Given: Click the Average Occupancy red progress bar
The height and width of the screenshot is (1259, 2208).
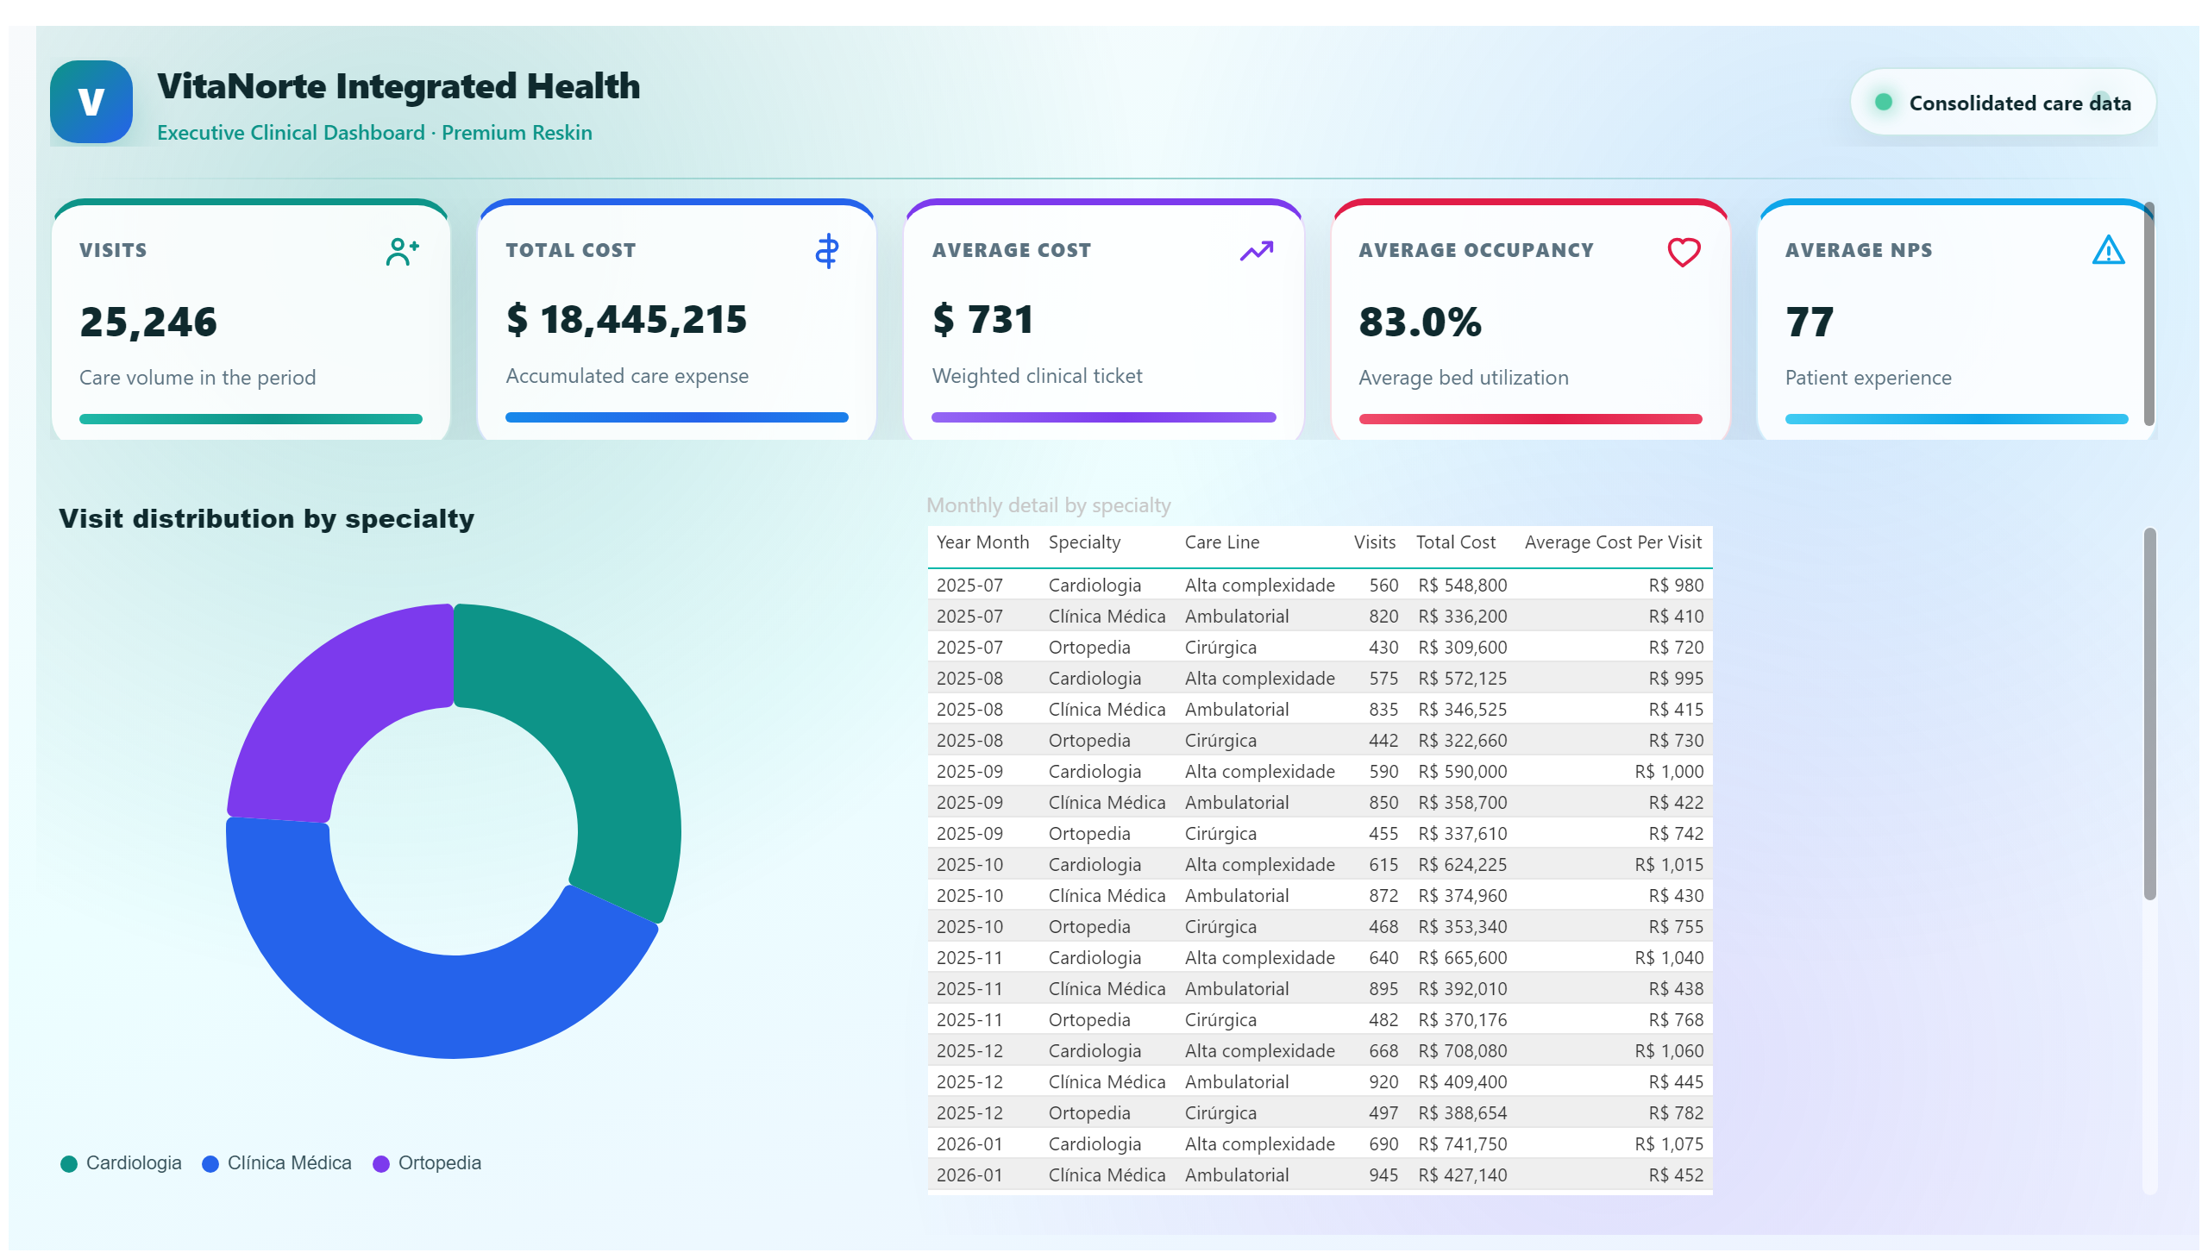Looking at the screenshot, I should click(1530, 419).
